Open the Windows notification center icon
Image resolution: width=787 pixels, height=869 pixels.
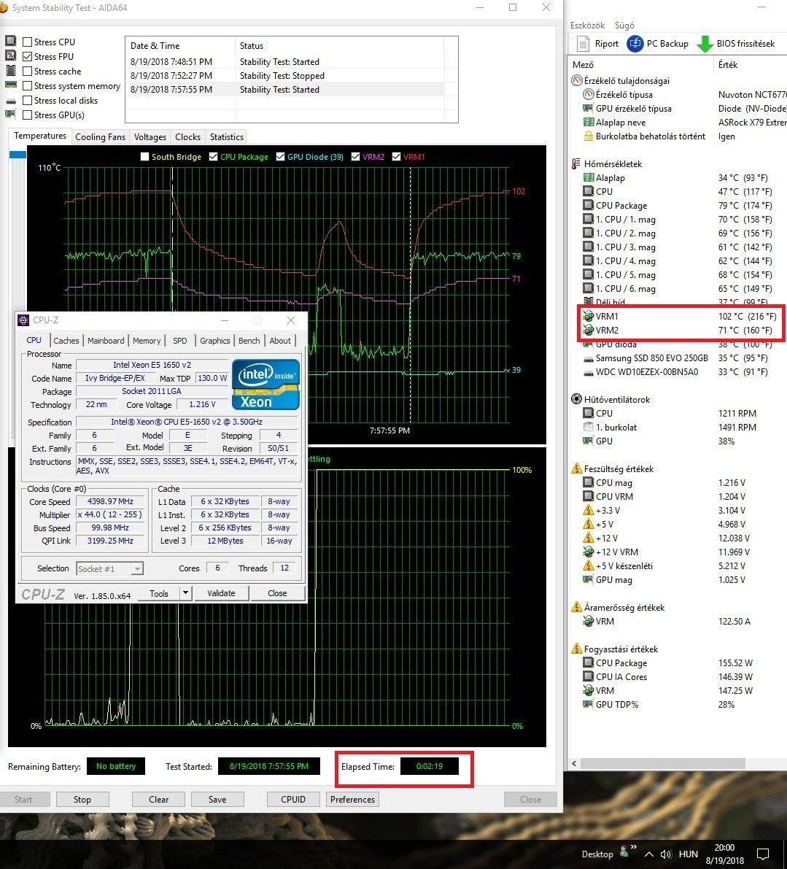point(763,854)
